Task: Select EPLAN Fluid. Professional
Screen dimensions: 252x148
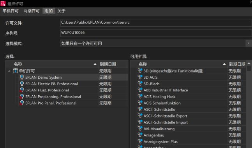Action: click(x=47, y=90)
